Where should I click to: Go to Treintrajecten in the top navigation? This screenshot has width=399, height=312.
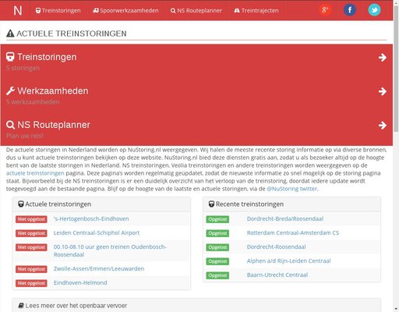(x=256, y=10)
